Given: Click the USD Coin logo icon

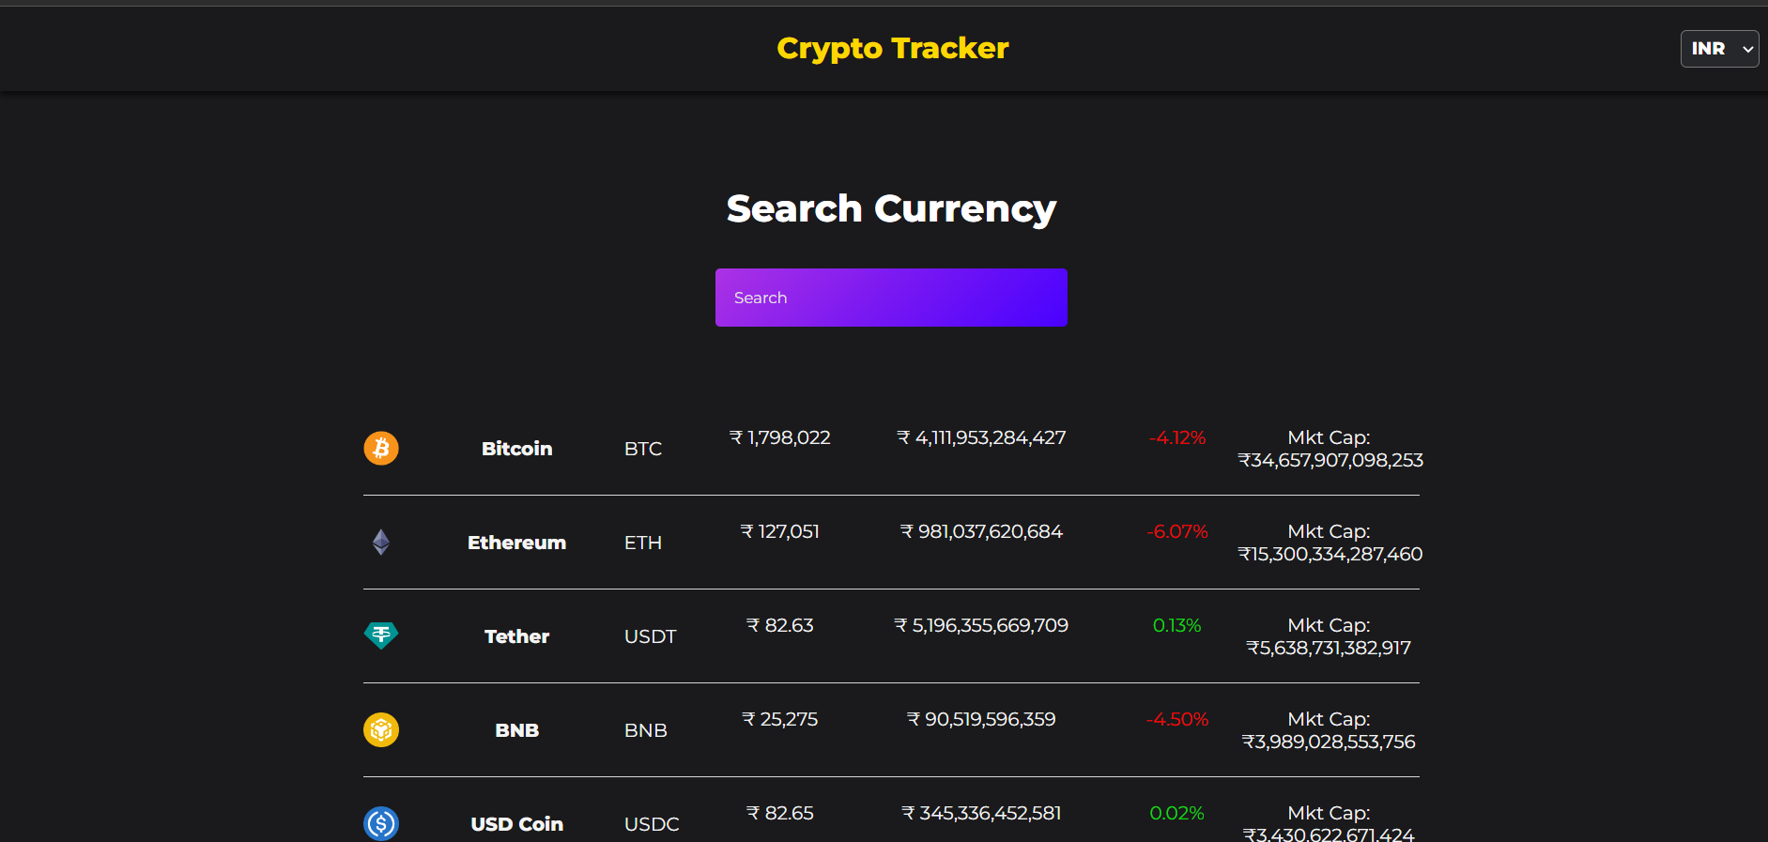Looking at the screenshot, I should (381, 823).
